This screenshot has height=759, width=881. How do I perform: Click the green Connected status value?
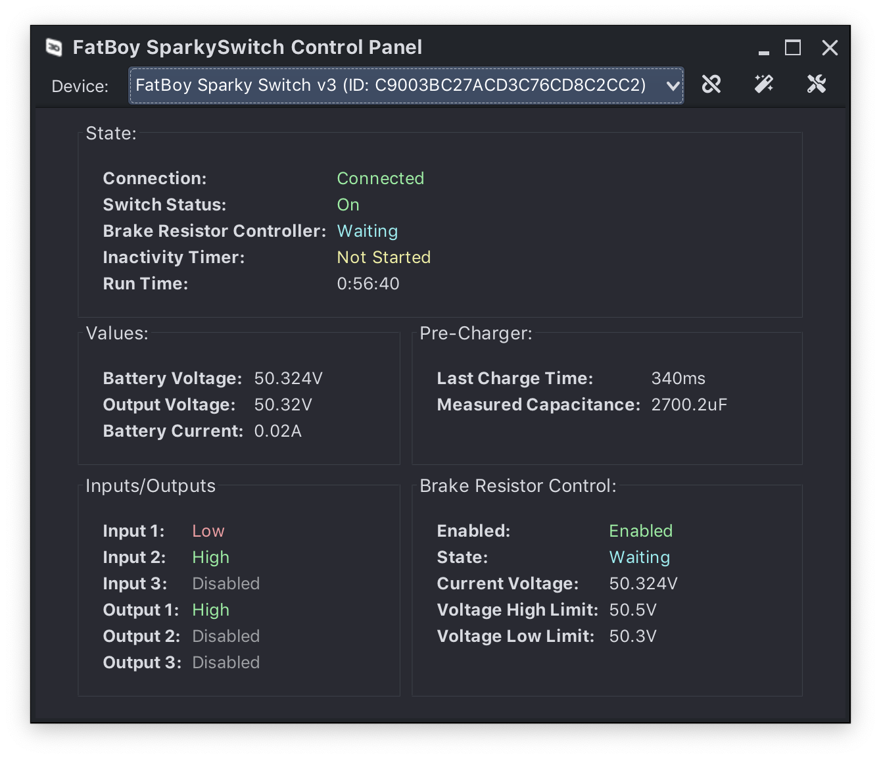pos(380,178)
